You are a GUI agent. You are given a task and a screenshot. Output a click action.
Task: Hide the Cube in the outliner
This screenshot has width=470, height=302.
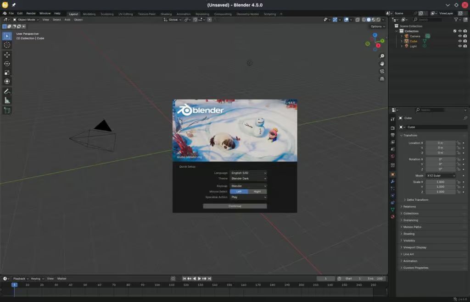tap(460, 41)
